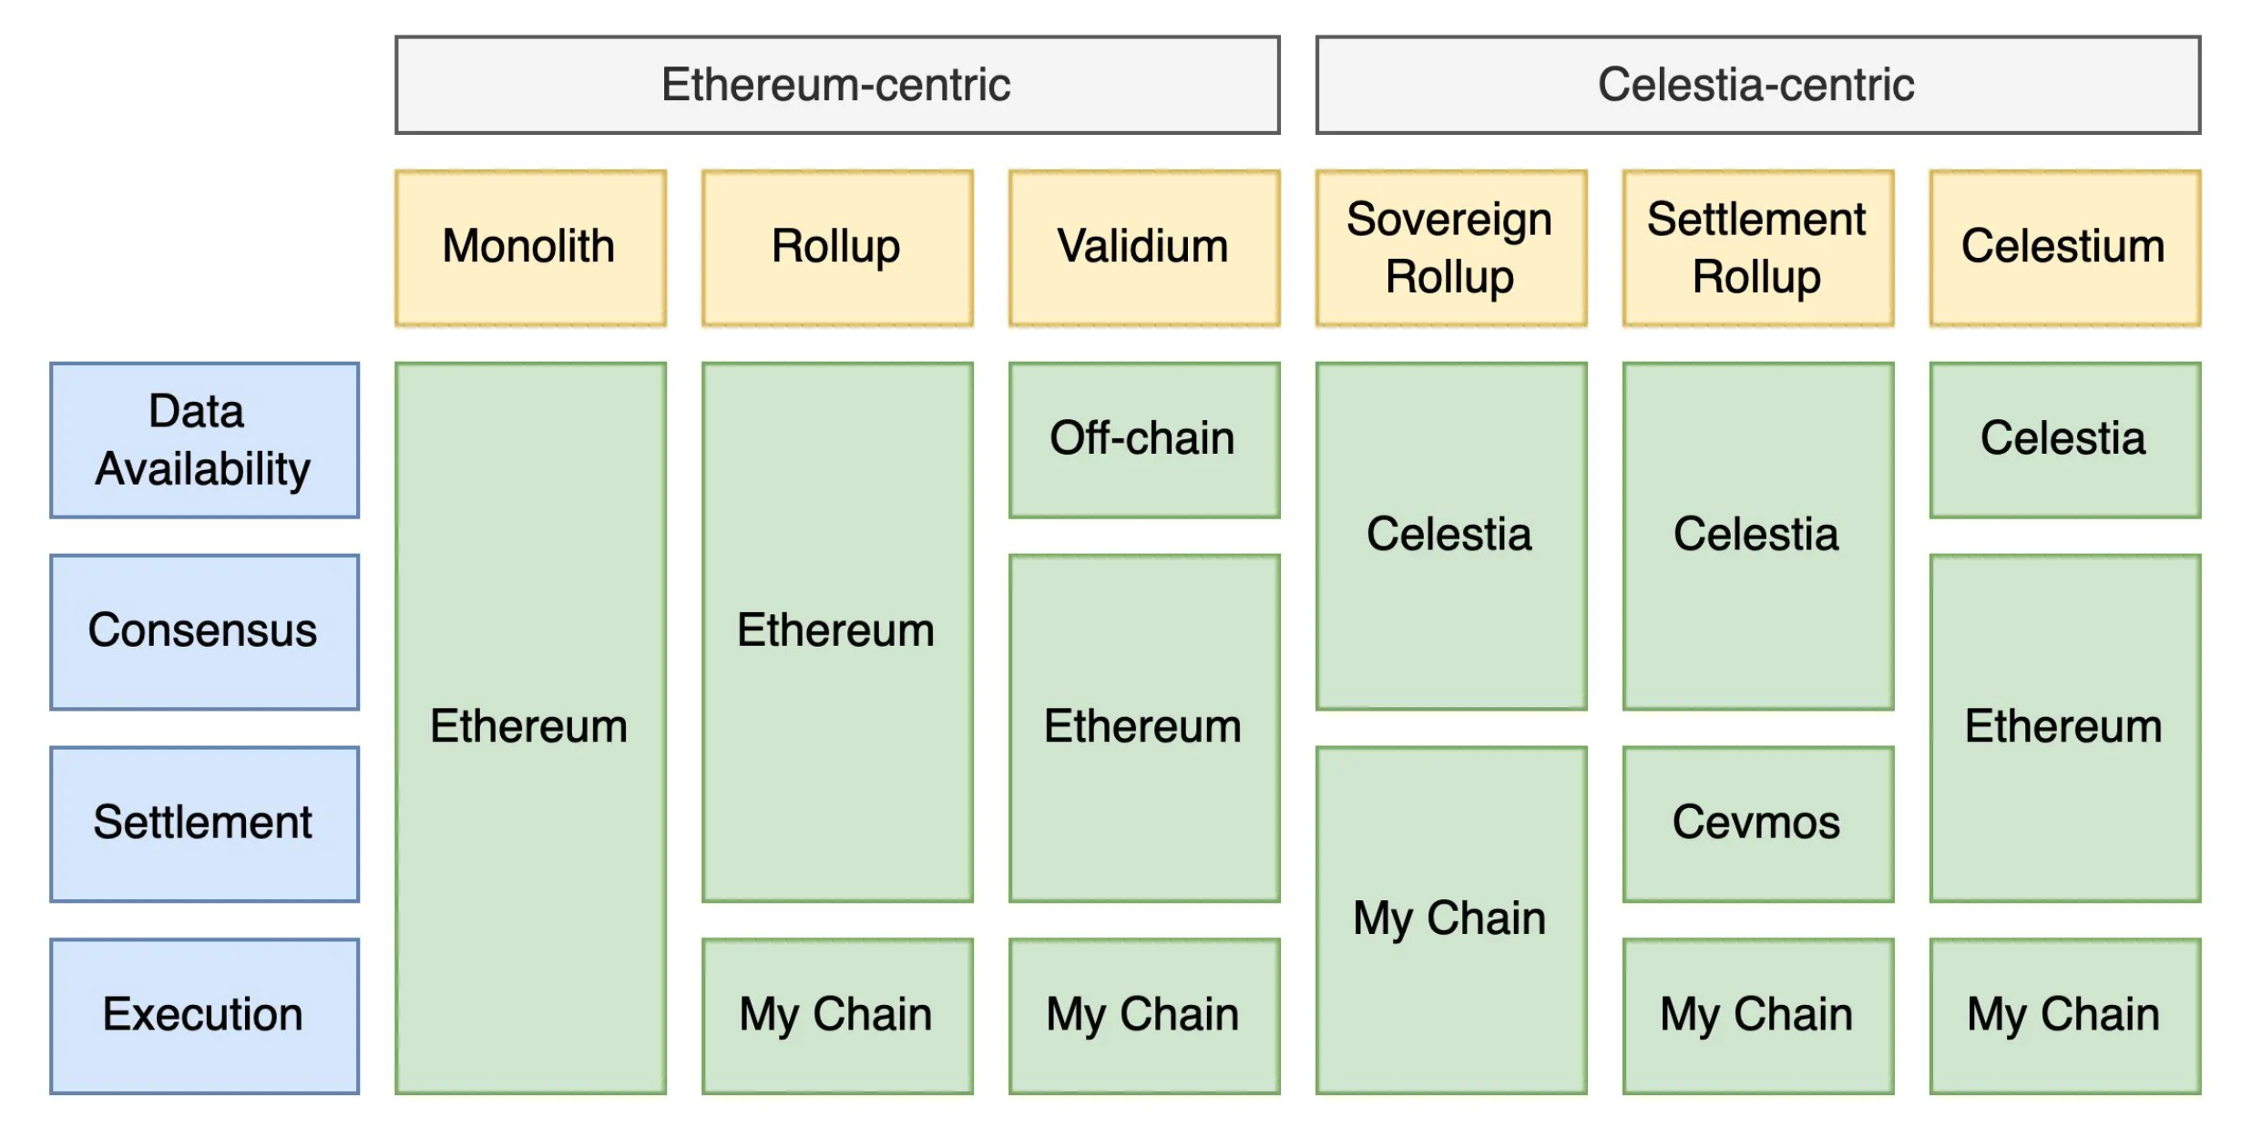
Task: Click the Rollup column header
Action: coord(837,248)
